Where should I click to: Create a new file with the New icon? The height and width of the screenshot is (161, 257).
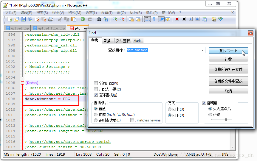(x=10, y=19)
